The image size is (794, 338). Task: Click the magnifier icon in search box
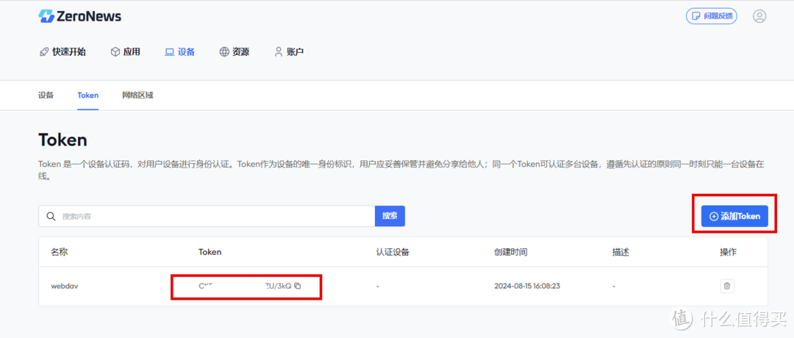pyautogui.click(x=51, y=216)
